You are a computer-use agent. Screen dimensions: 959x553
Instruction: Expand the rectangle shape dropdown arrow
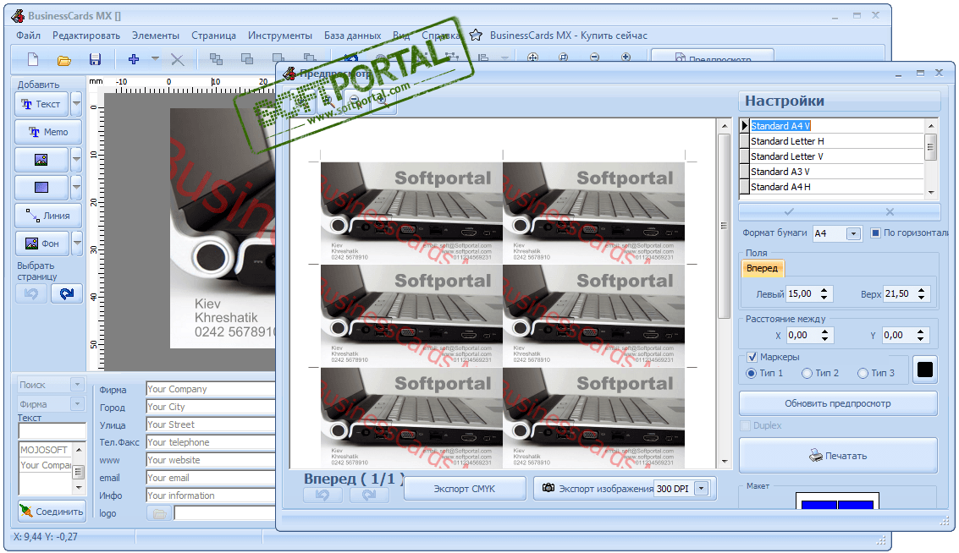(x=76, y=188)
